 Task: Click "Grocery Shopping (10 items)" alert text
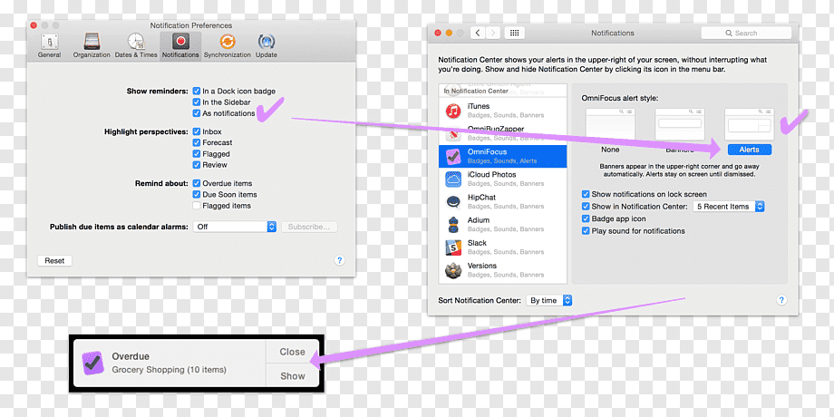[170, 370]
